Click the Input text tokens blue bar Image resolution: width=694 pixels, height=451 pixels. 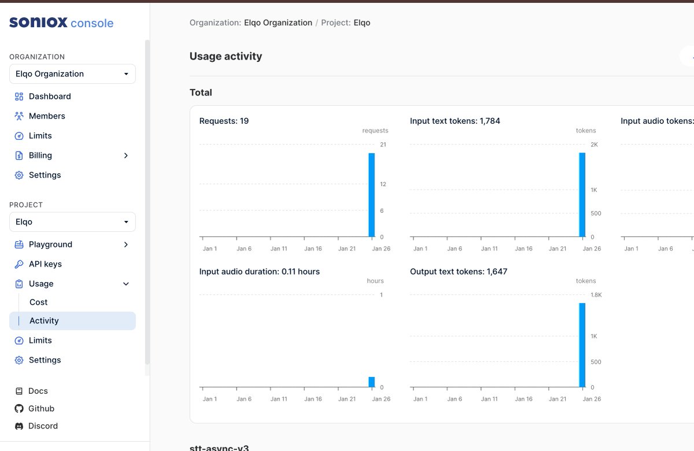582,195
